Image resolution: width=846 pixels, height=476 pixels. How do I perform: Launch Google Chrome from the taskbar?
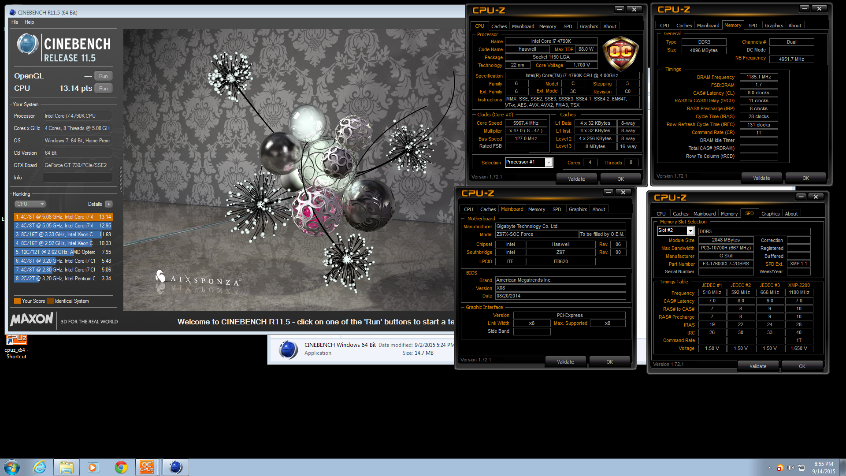121,467
